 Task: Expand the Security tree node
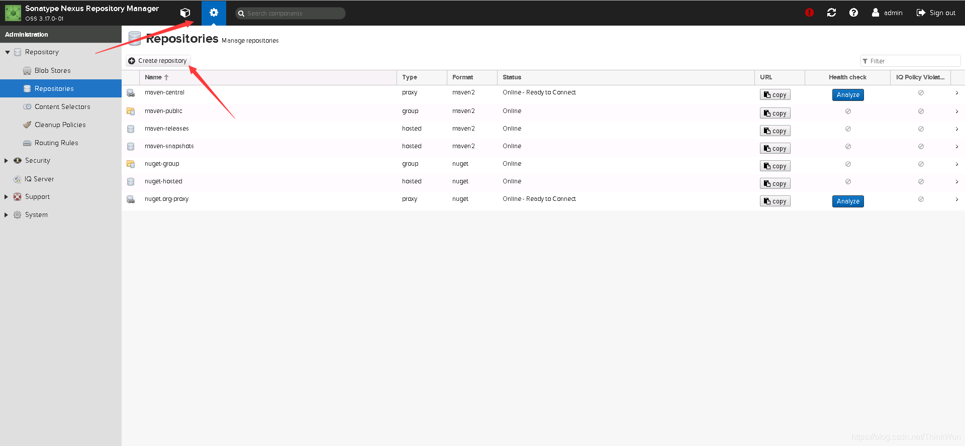pyautogui.click(x=6, y=161)
